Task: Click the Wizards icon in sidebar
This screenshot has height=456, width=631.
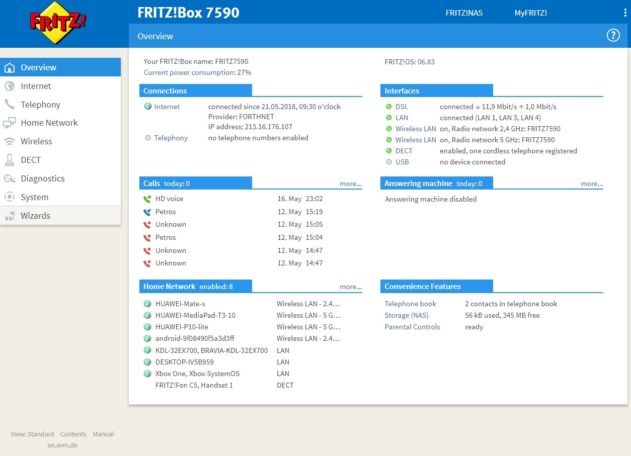Action: pyautogui.click(x=9, y=216)
